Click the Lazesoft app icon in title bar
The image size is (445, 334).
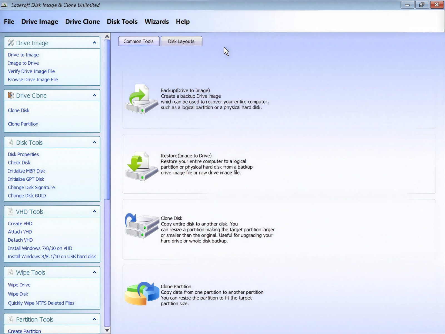coord(4,5)
